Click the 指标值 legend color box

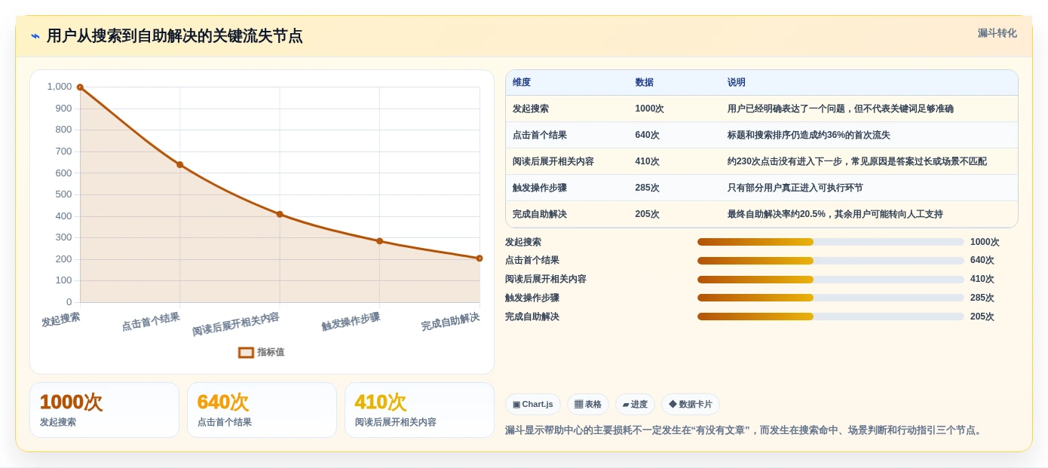246,352
